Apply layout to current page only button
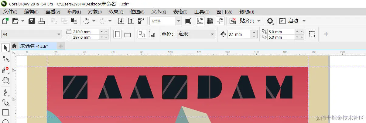The height and width of the screenshot is (123, 366). [152, 34]
